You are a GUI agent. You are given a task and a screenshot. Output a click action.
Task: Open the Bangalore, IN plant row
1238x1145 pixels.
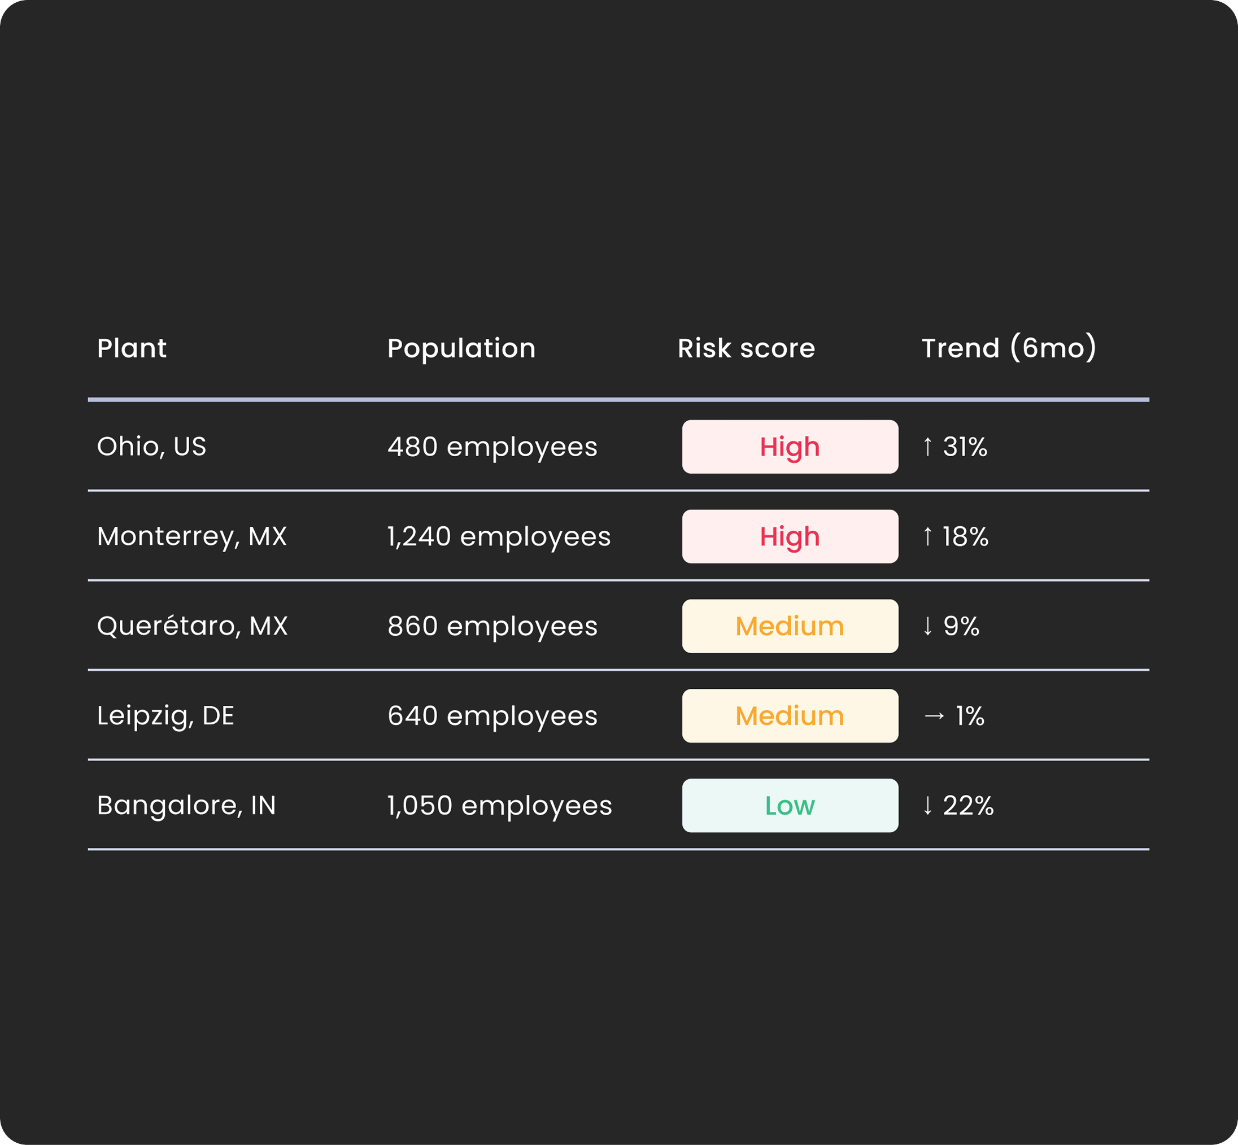click(618, 806)
